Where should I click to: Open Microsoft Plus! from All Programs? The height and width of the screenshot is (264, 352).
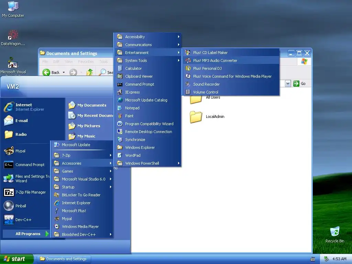click(82, 211)
